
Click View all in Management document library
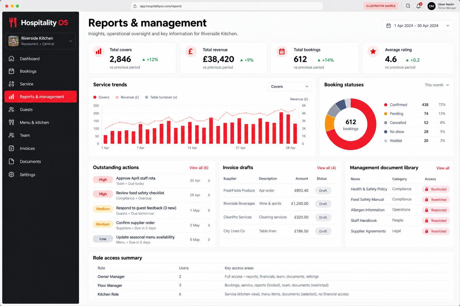[443, 168]
